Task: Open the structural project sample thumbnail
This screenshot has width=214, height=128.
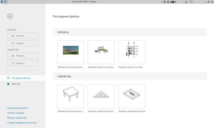Action: pyautogui.click(x=101, y=52)
